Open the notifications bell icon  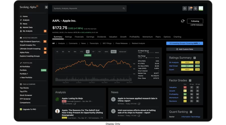pos(195,8)
